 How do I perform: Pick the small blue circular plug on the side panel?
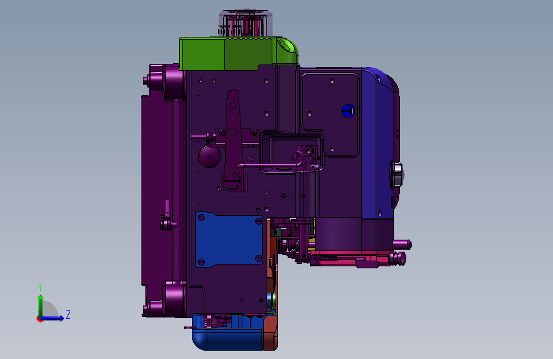(348, 111)
